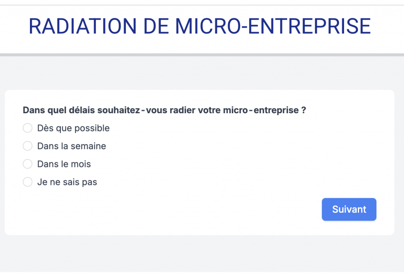
Task: Click the "Dans la semaine" label text
Action: pos(71,146)
